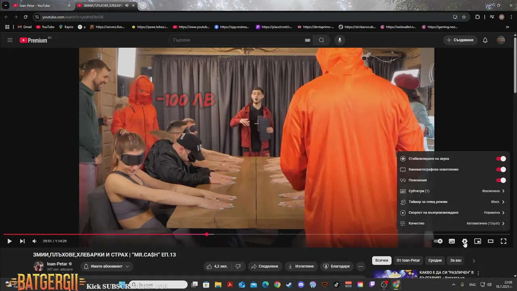Open the КАКВО Е ДА СИ РАЗЛИЧЕН video thumbnail
Image resolution: width=517 pixels, height=291 pixels.
click(x=395, y=274)
